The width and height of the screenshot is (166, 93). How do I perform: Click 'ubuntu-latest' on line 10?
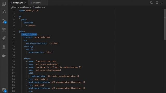click(42, 37)
